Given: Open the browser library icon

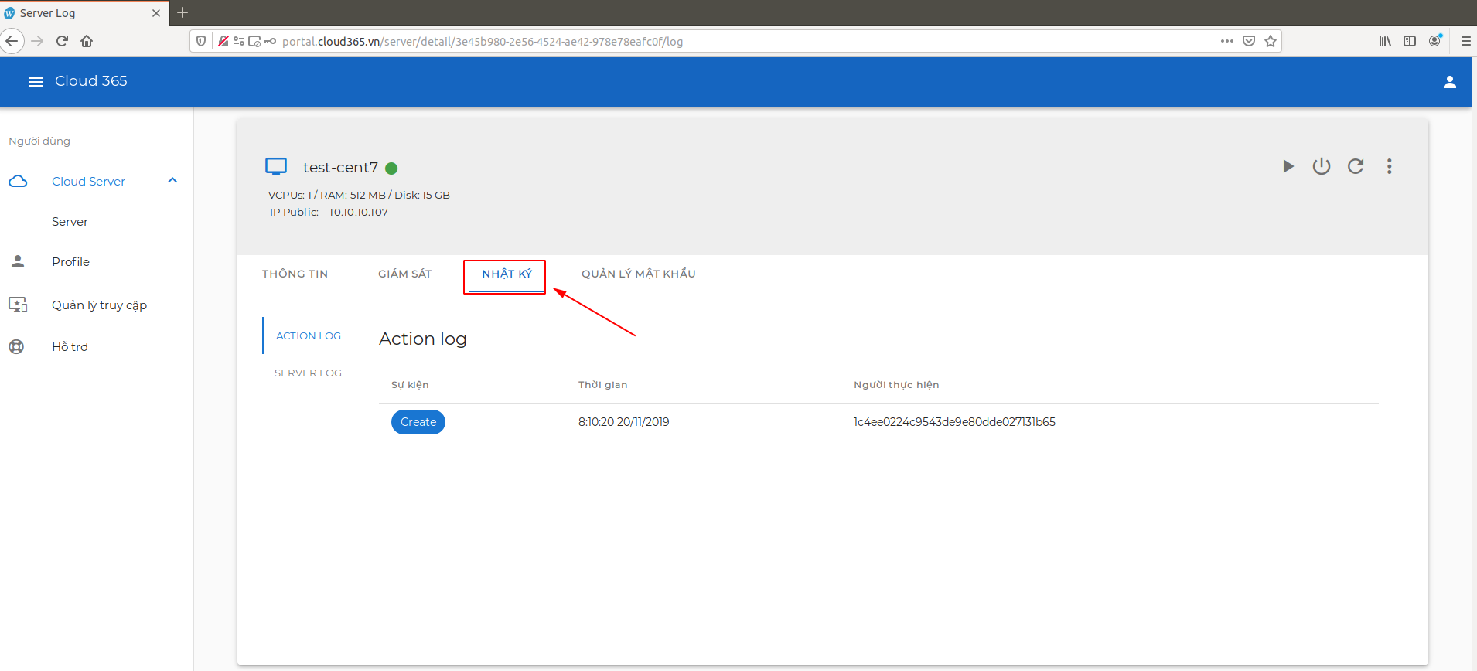Looking at the screenshot, I should click(1385, 41).
